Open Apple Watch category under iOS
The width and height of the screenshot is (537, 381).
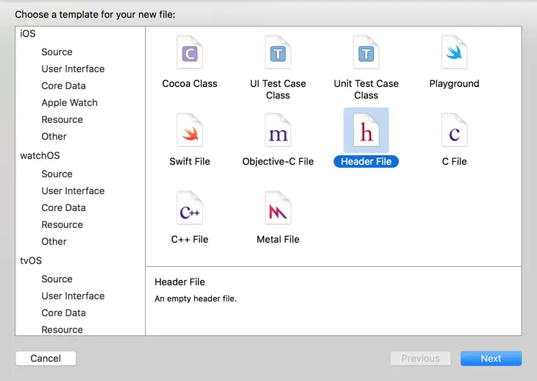(70, 103)
